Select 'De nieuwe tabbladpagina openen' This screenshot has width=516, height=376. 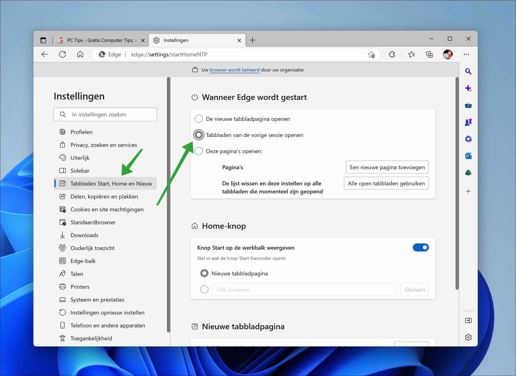199,119
